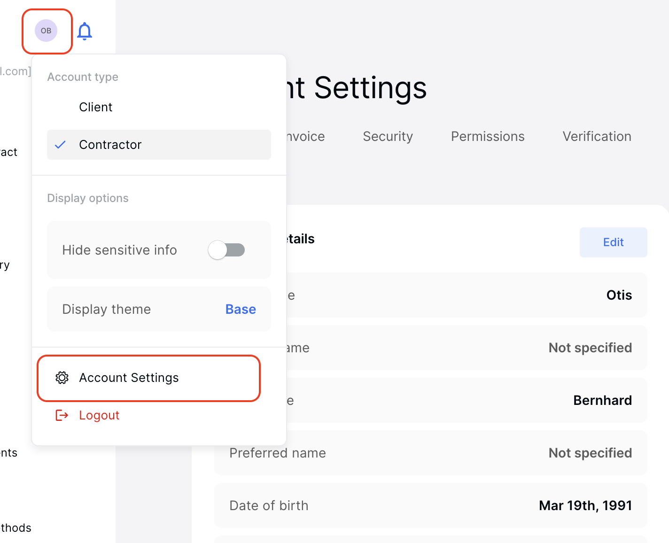Viewport: 669px width, 543px height.
Task: Click the gear icon beside Account Settings
Action: [62, 378]
